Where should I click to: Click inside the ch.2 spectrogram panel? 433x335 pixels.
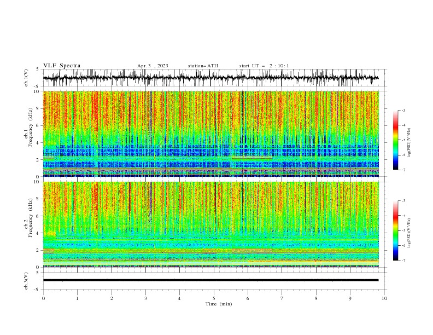coord(210,224)
